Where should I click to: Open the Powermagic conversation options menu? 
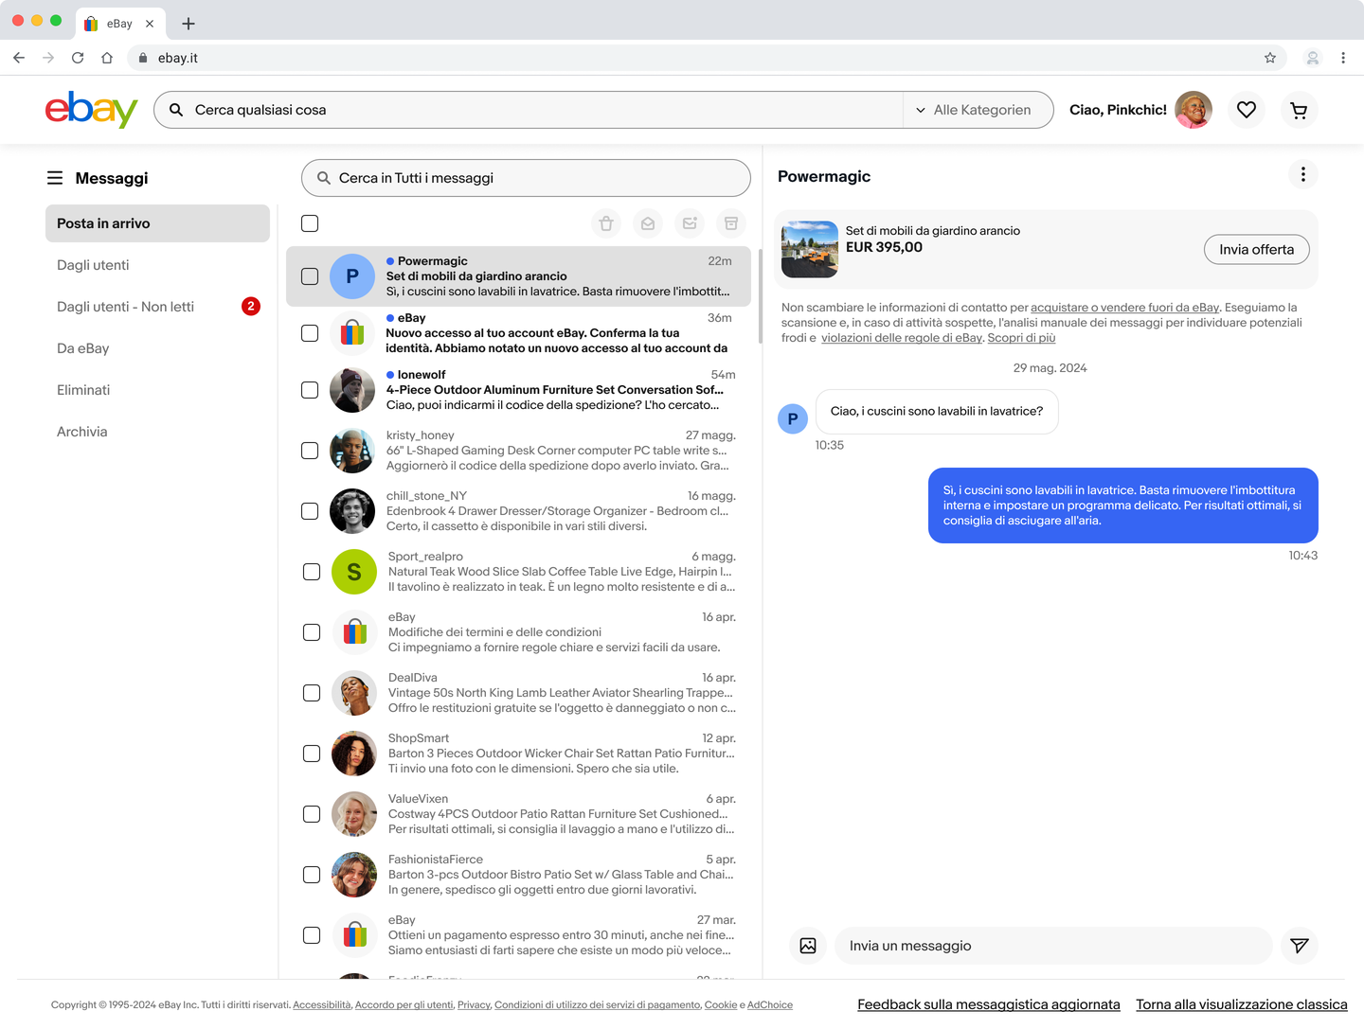pyautogui.click(x=1303, y=174)
